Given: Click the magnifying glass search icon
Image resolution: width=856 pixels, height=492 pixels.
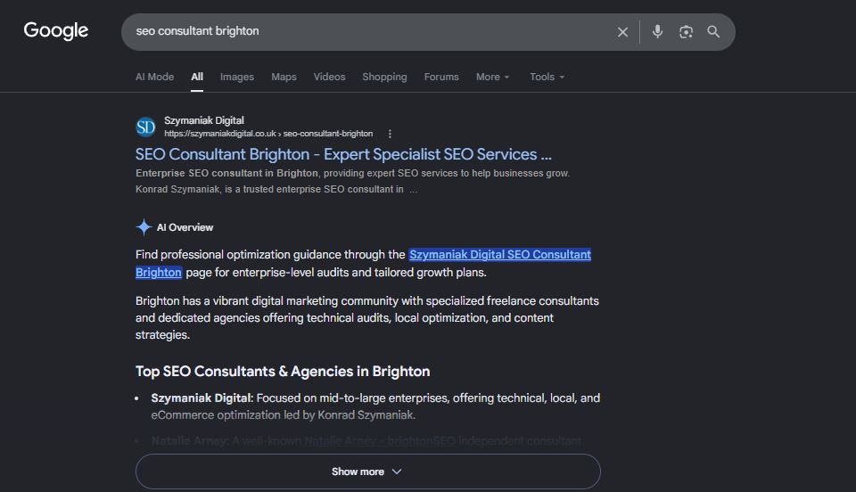Looking at the screenshot, I should point(713,31).
